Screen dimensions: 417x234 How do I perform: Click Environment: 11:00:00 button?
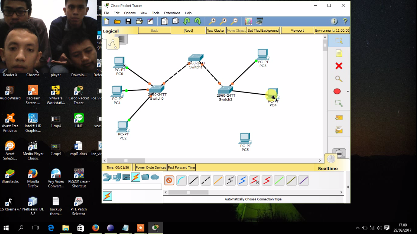click(x=332, y=31)
